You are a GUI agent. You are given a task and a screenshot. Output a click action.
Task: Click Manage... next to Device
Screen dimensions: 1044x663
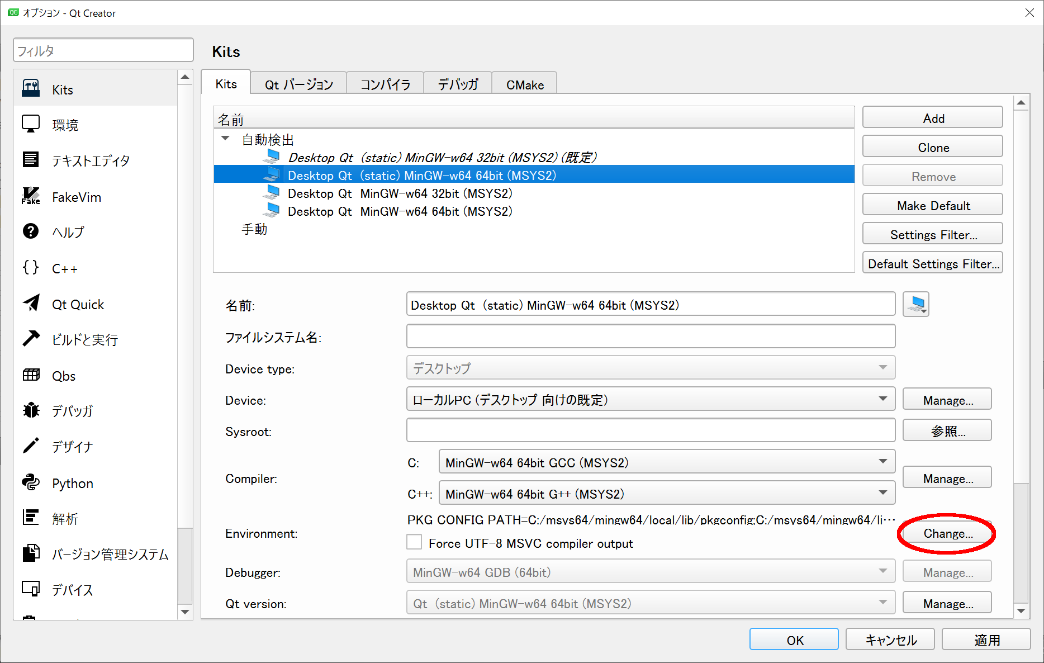click(x=947, y=400)
